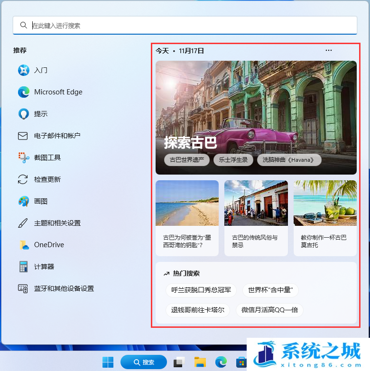Click 微信月活高QQ一倍 trending search chip
Screen dimensions: 370x371
pyautogui.click(x=269, y=310)
